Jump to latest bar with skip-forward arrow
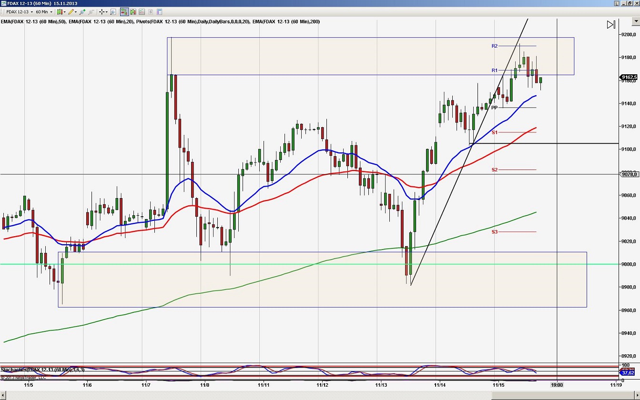640x400 pixels. pos(611,24)
